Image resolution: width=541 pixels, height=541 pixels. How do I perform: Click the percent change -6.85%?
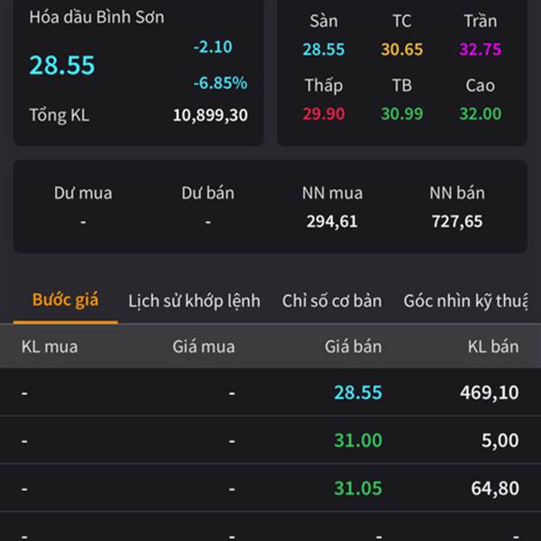pos(221,83)
